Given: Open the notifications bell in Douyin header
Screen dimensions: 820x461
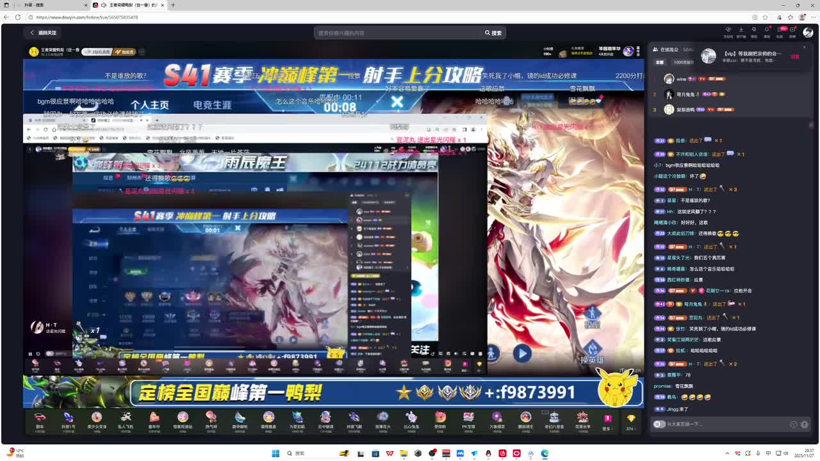Looking at the screenshot, I should 767,29.
